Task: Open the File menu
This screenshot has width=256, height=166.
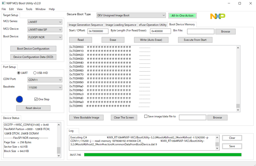Action: 4,9
